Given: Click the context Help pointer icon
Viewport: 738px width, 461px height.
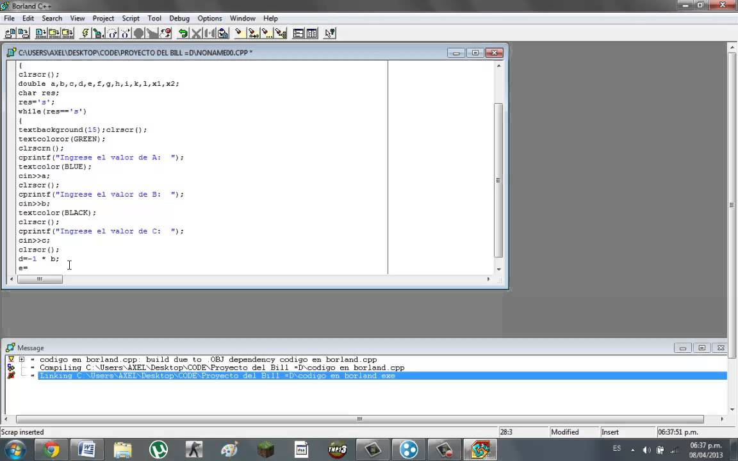Looking at the screenshot, I should pos(329,33).
